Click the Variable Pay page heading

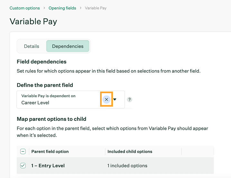[33, 22]
